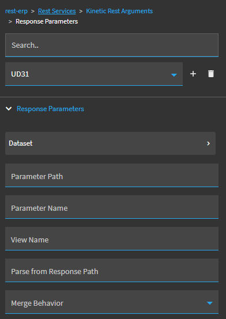Screen dimensions: 226x319
Task: Focus the Parameter Path field
Action: coord(112,175)
